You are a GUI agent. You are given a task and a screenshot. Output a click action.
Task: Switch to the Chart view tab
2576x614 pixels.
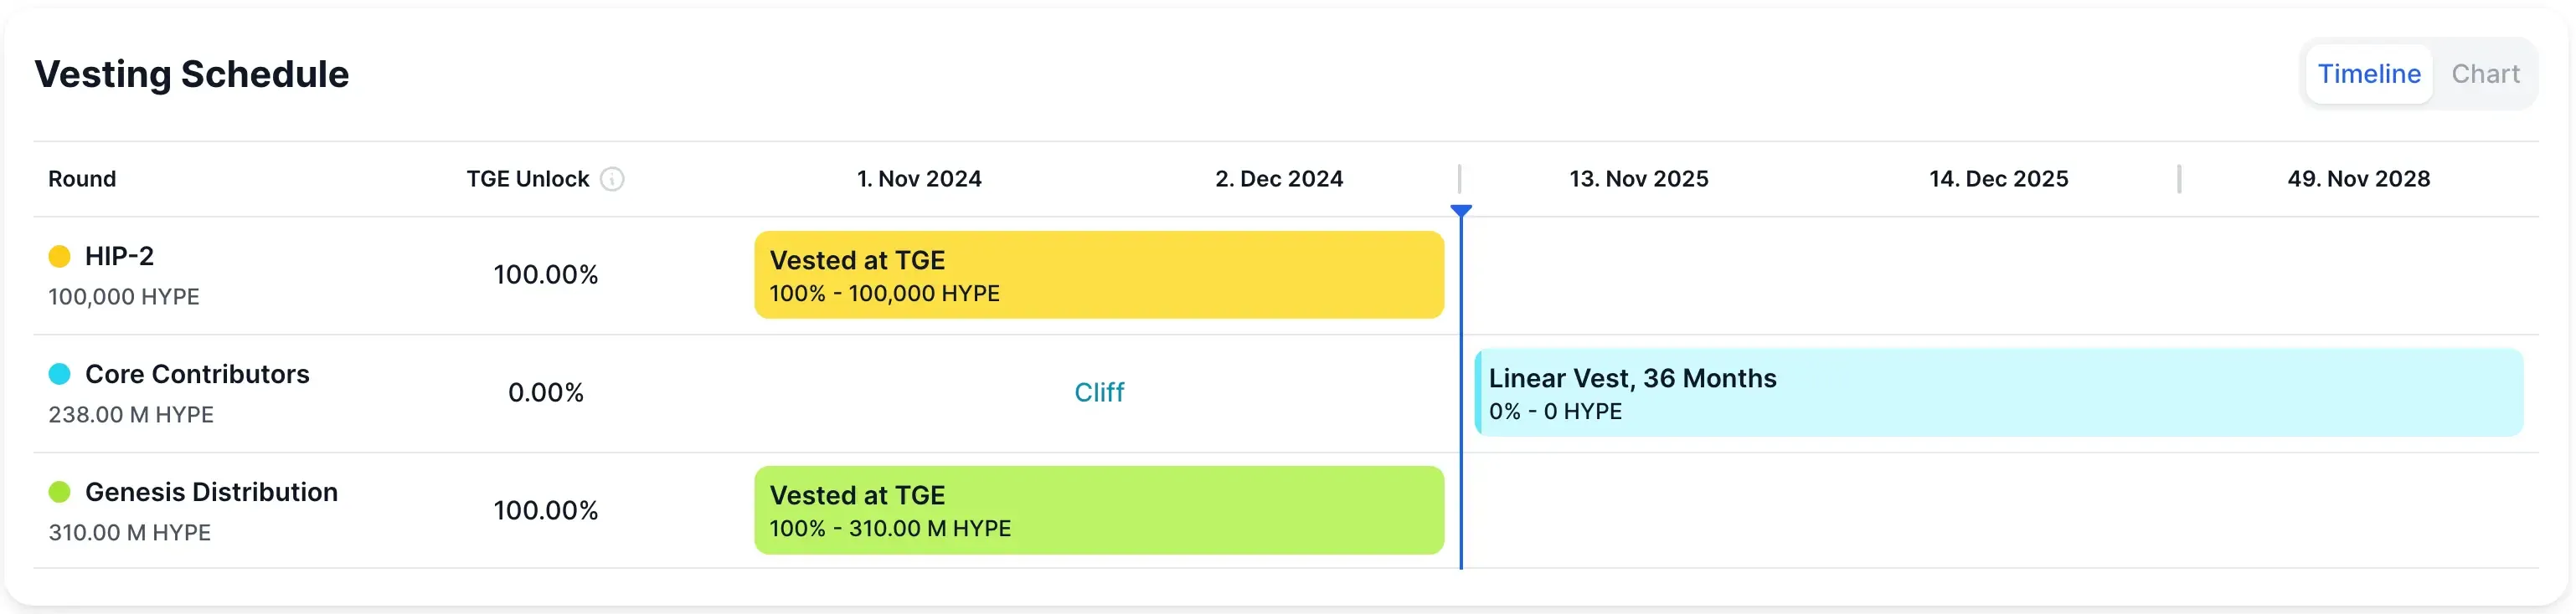[2486, 73]
